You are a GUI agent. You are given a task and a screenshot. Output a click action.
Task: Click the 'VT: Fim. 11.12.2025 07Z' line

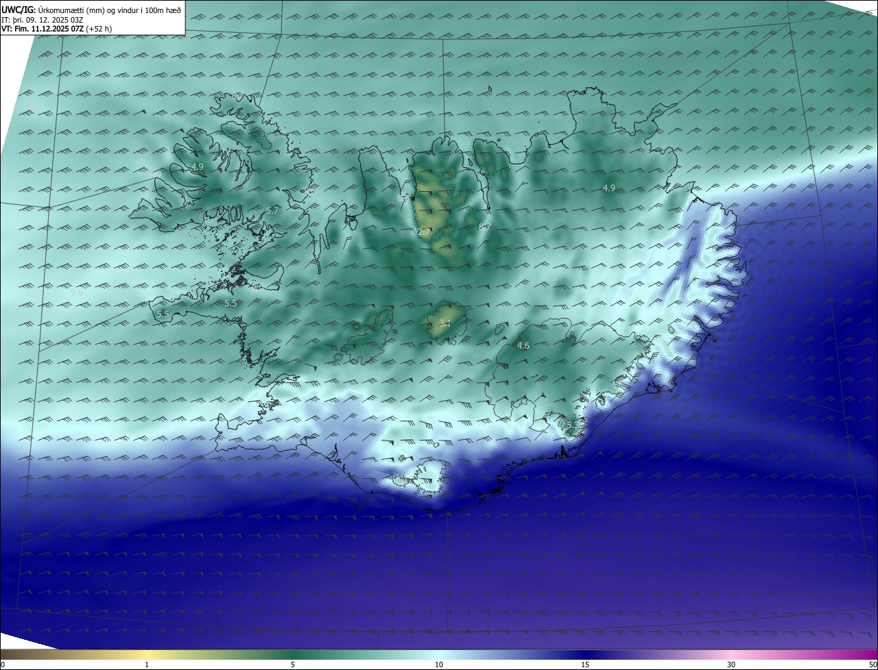pos(57,29)
